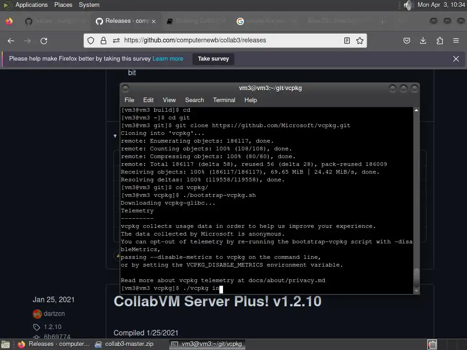Screen dimensions: 467x350
Task: Open terminal File menu
Action: pos(129,100)
